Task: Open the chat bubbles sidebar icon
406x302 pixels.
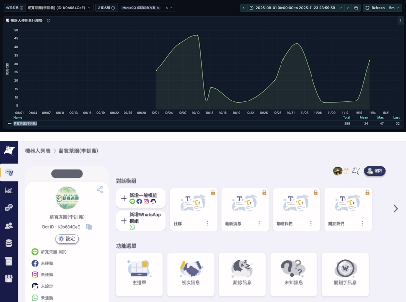Action: pos(9,208)
